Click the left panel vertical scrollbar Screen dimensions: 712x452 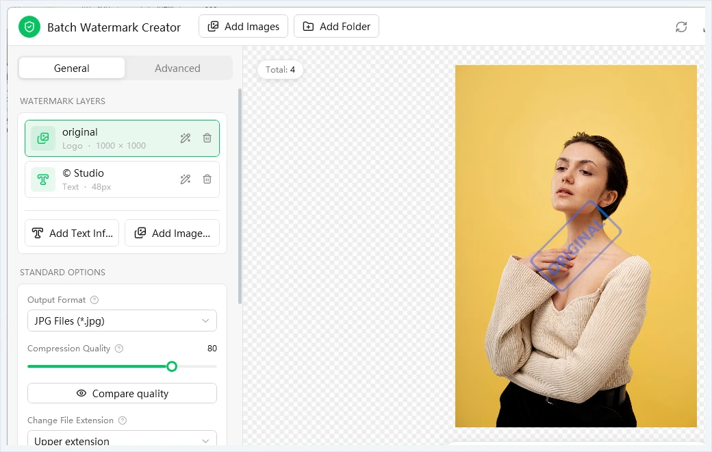(240, 197)
